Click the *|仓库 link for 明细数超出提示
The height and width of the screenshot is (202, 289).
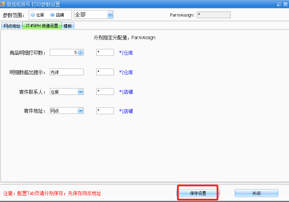[x=126, y=72]
